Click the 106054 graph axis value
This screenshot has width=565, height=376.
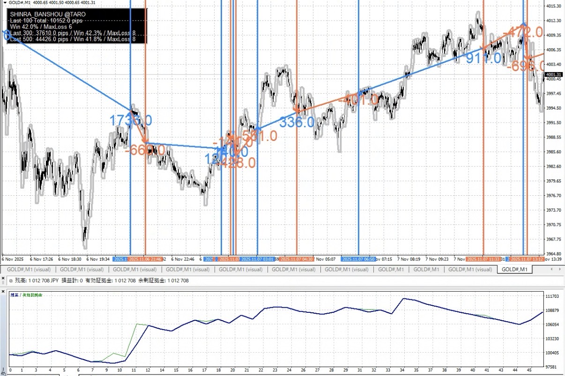click(553, 324)
